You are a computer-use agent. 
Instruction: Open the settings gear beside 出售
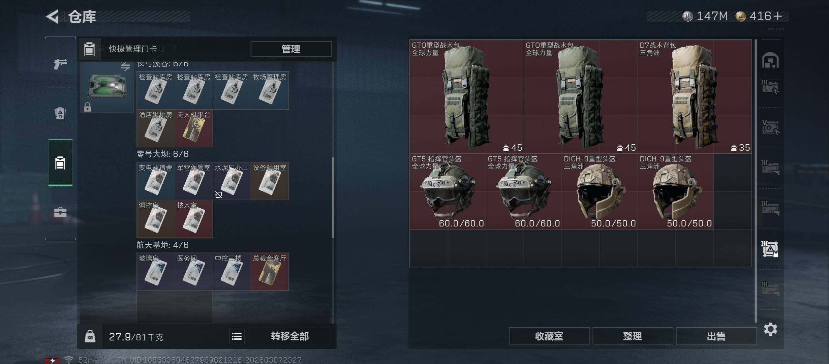(770, 329)
